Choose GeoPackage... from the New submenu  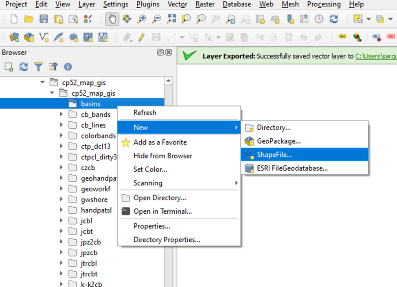click(305, 141)
